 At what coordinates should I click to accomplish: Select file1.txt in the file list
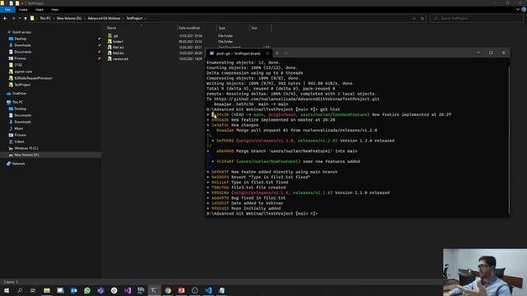pyautogui.click(x=119, y=48)
